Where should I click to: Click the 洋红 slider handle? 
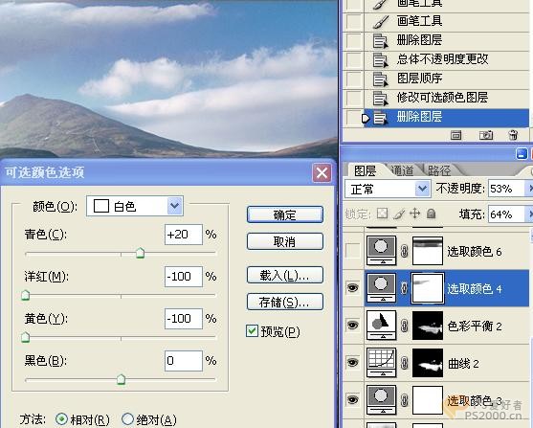26,295
